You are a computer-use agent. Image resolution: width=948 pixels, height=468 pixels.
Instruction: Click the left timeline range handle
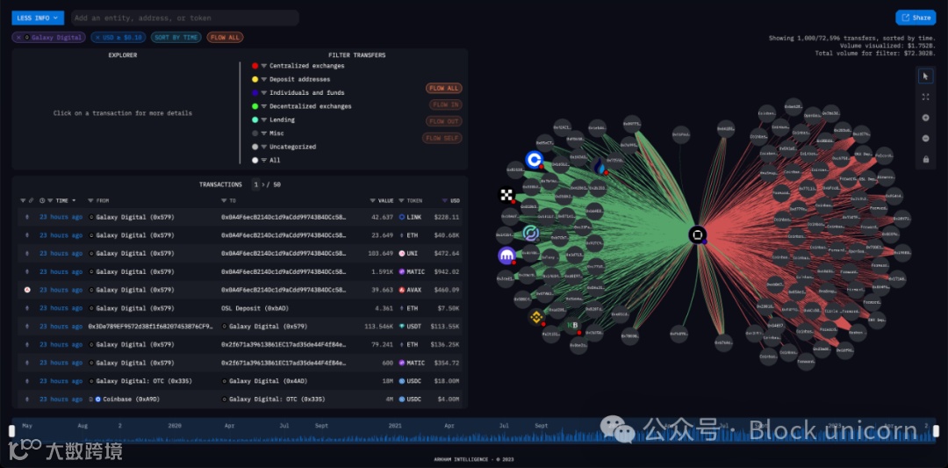(11, 431)
